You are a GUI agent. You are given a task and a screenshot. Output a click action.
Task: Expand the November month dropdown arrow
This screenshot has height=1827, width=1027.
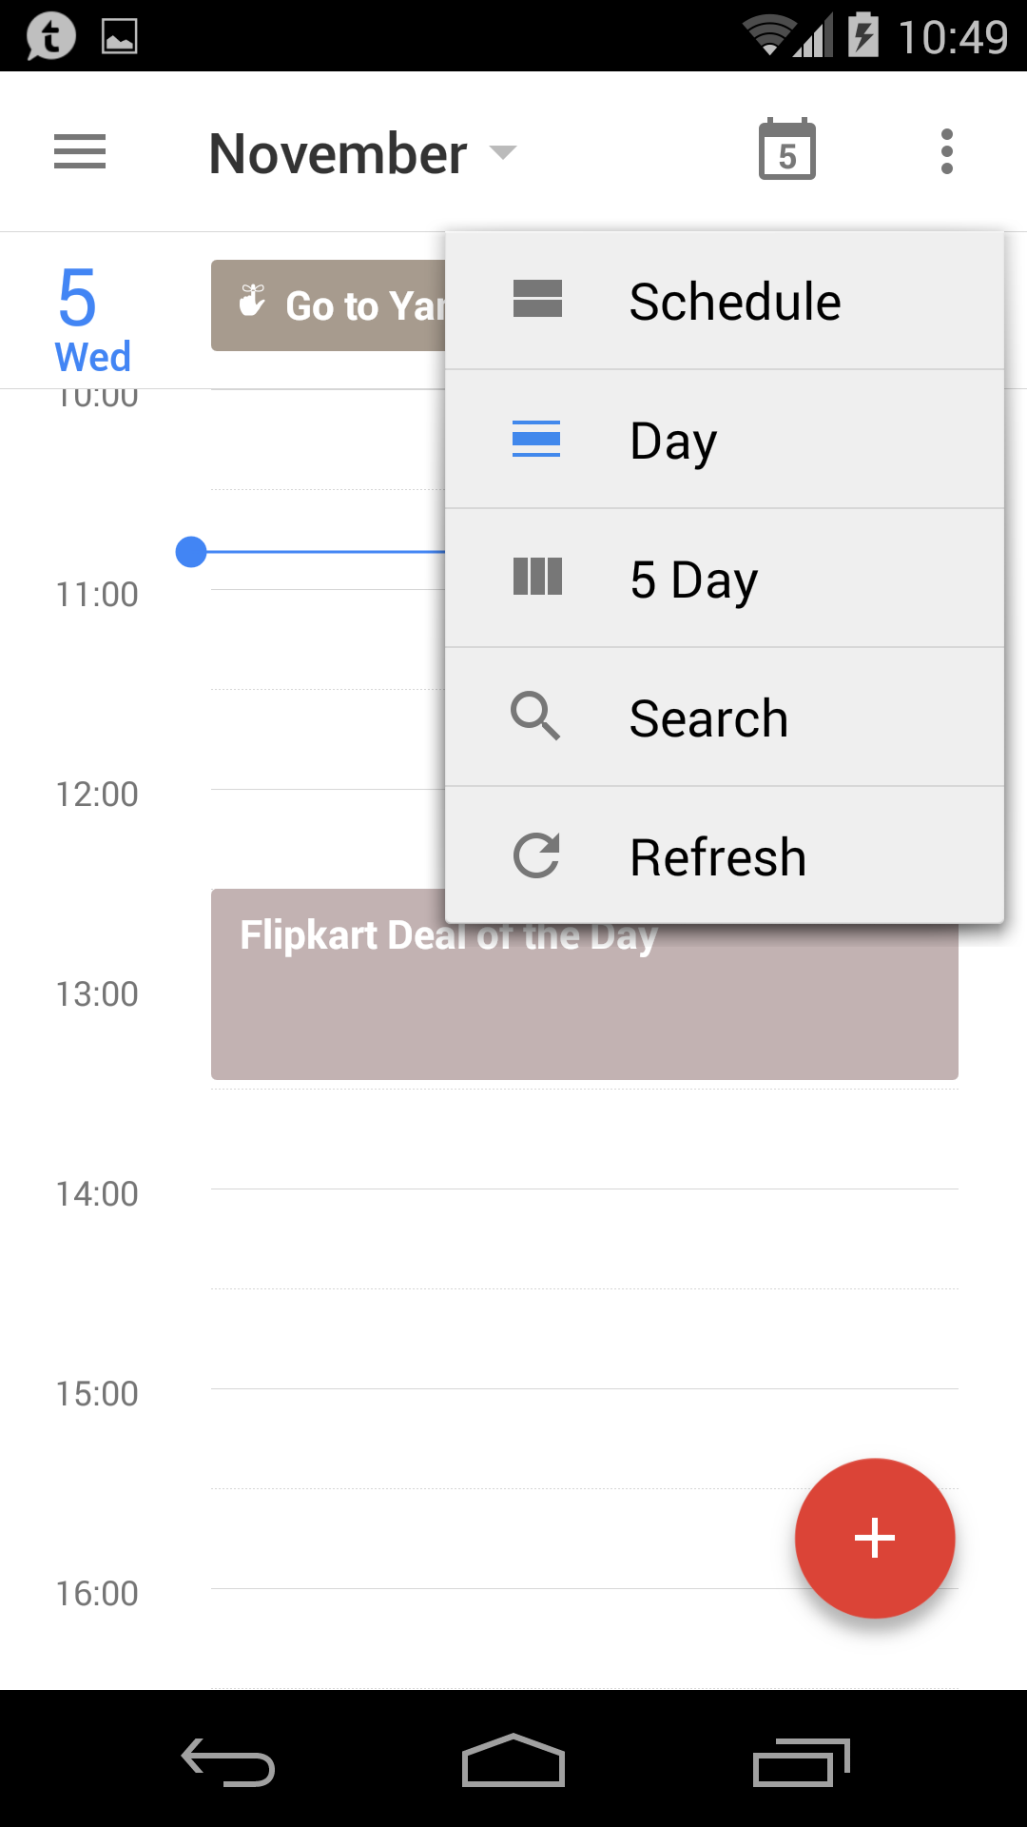point(502,152)
